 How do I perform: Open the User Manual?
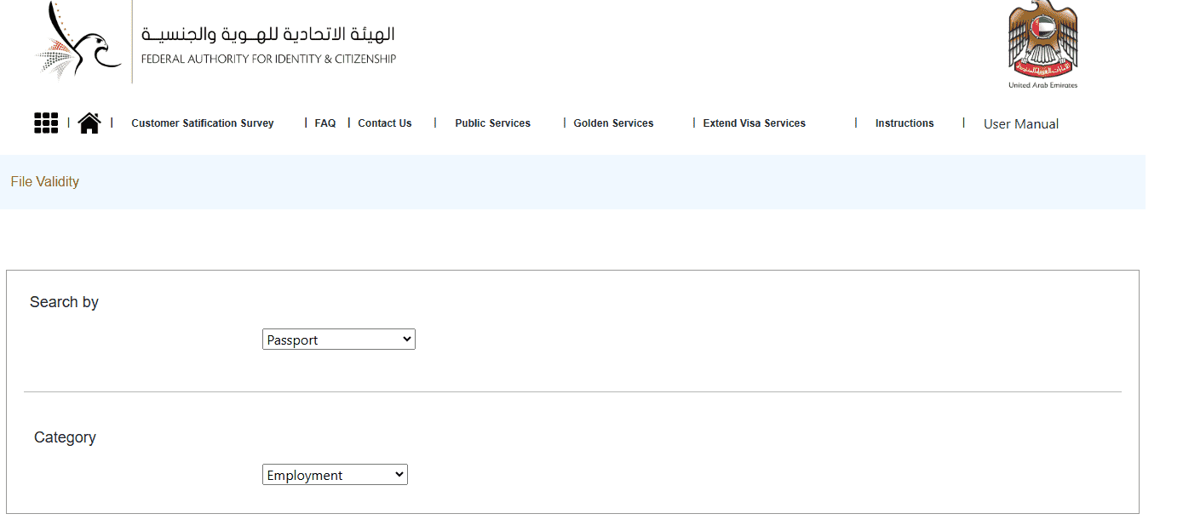tap(1020, 123)
